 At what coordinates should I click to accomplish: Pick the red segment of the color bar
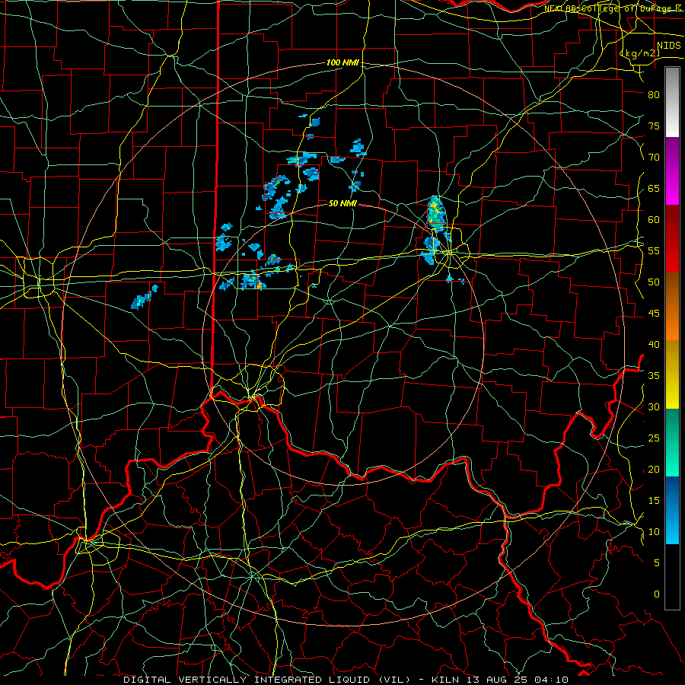672,239
